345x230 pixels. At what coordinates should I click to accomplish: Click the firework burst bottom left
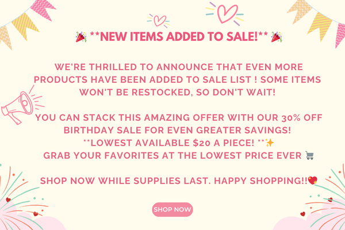[x=23, y=198]
